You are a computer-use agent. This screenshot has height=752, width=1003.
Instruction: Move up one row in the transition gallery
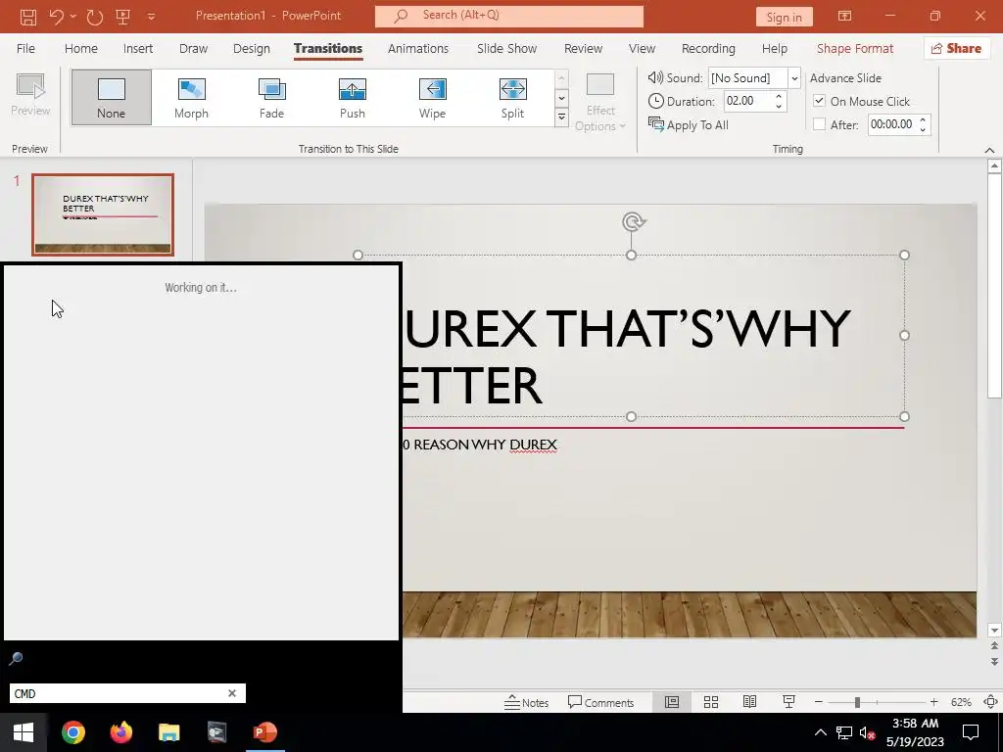coord(561,78)
